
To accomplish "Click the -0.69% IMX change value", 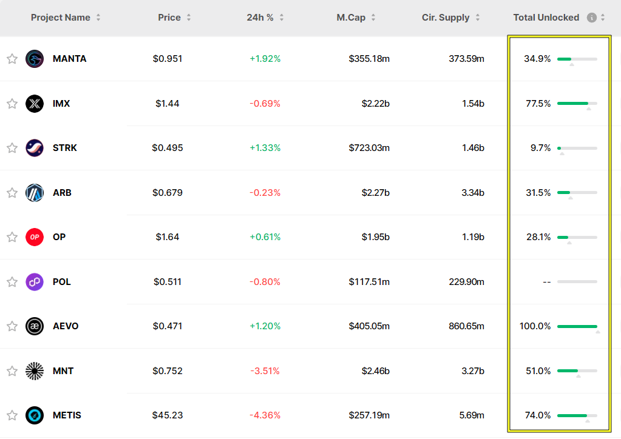I will tap(265, 104).
